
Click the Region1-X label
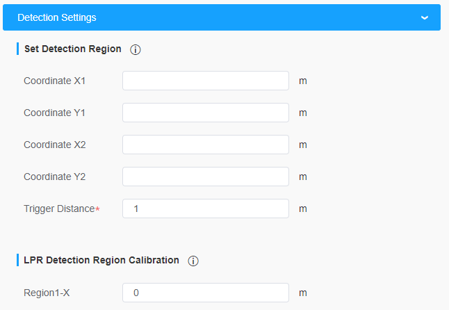[47, 293]
